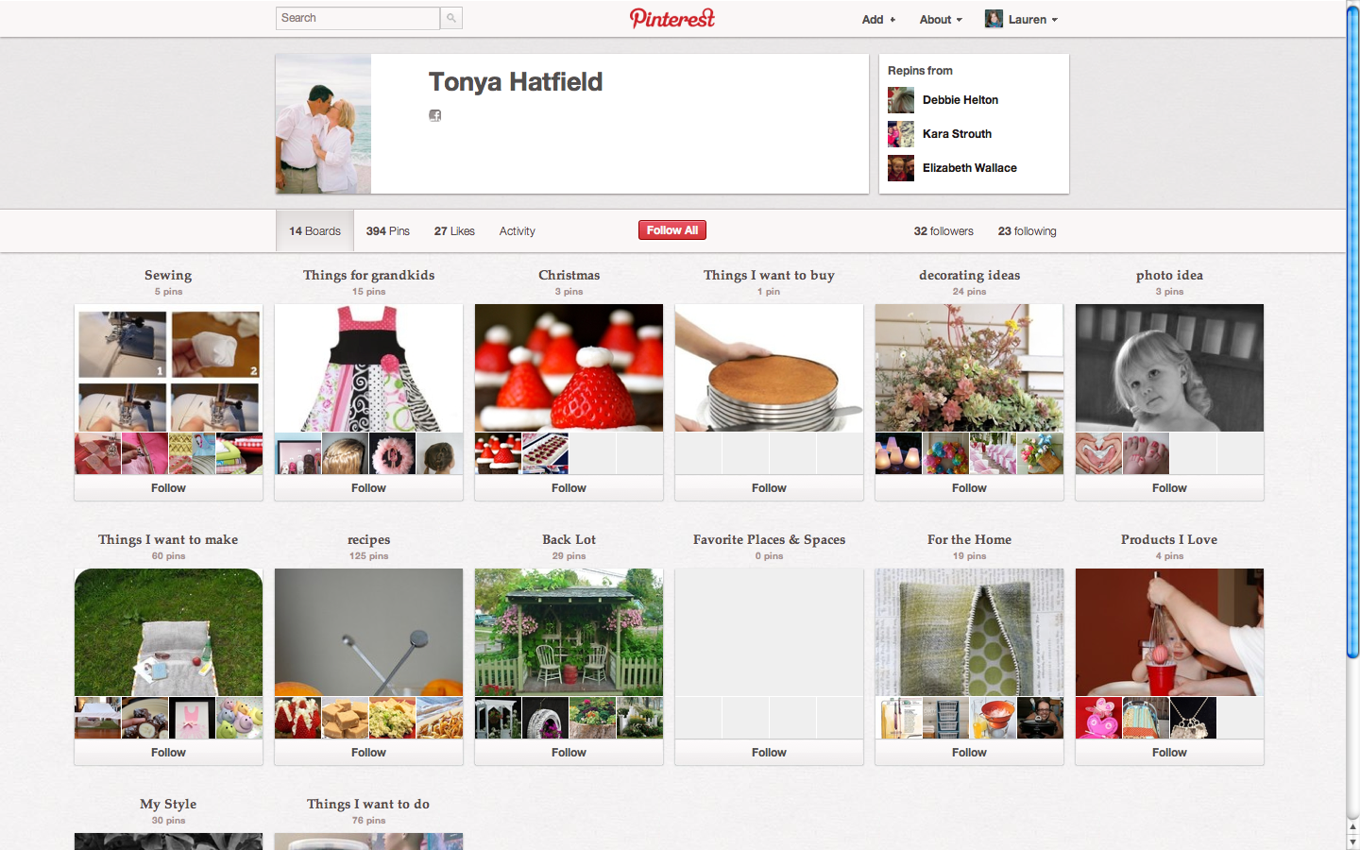Open Kara Strouth's avatar thumbnail
1360x850 pixels.
point(901,134)
